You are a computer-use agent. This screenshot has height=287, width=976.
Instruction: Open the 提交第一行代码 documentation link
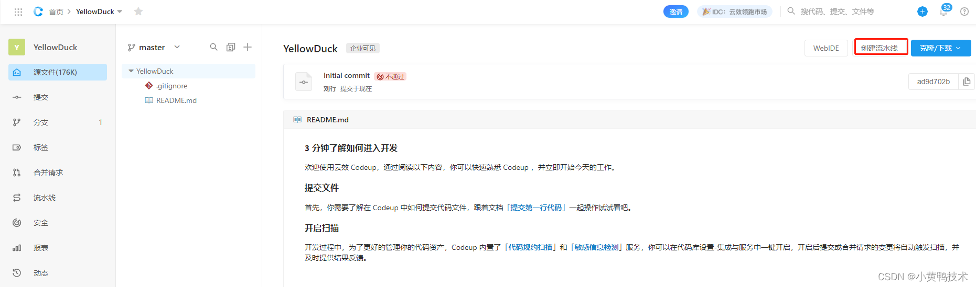535,208
